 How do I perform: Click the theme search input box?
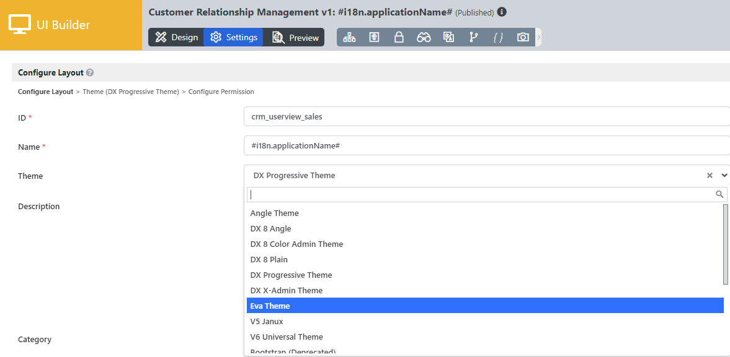(x=481, y=194)
